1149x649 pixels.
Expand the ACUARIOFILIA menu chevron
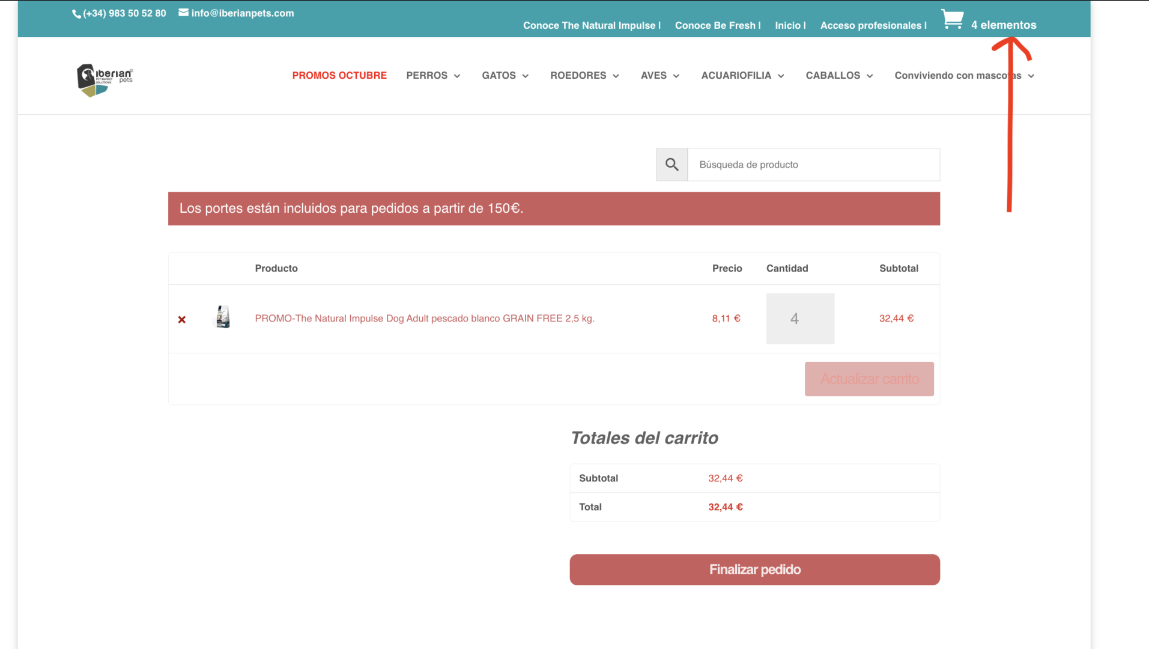(781, 76)
